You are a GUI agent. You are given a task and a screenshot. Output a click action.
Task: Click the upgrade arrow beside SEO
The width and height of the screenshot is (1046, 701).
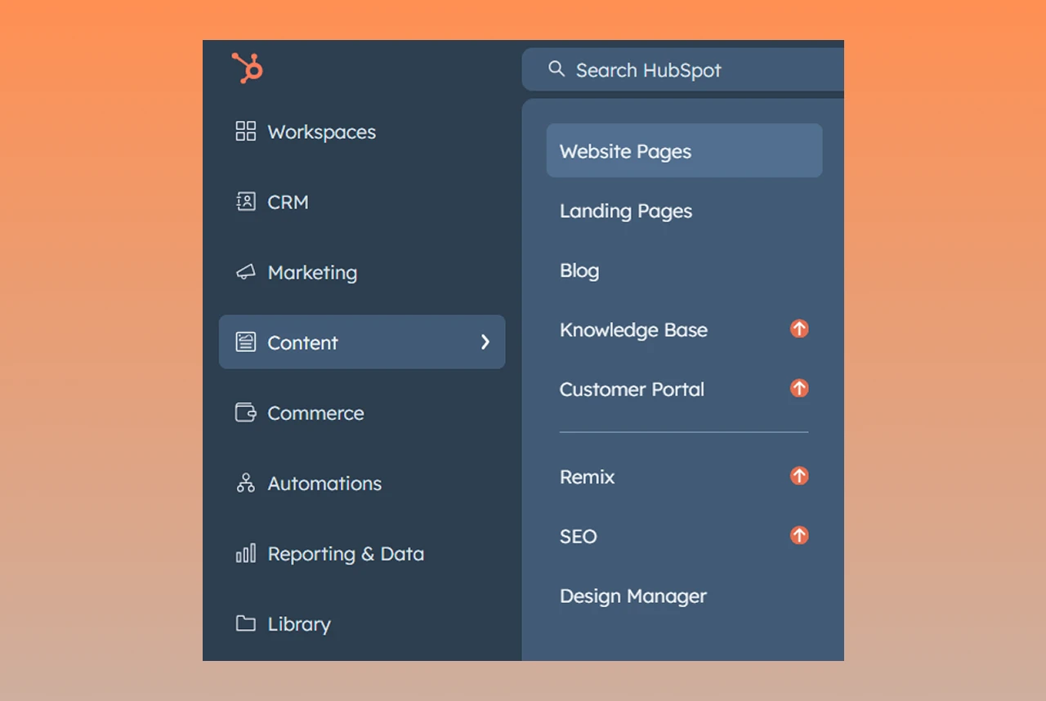pos(799,535)
